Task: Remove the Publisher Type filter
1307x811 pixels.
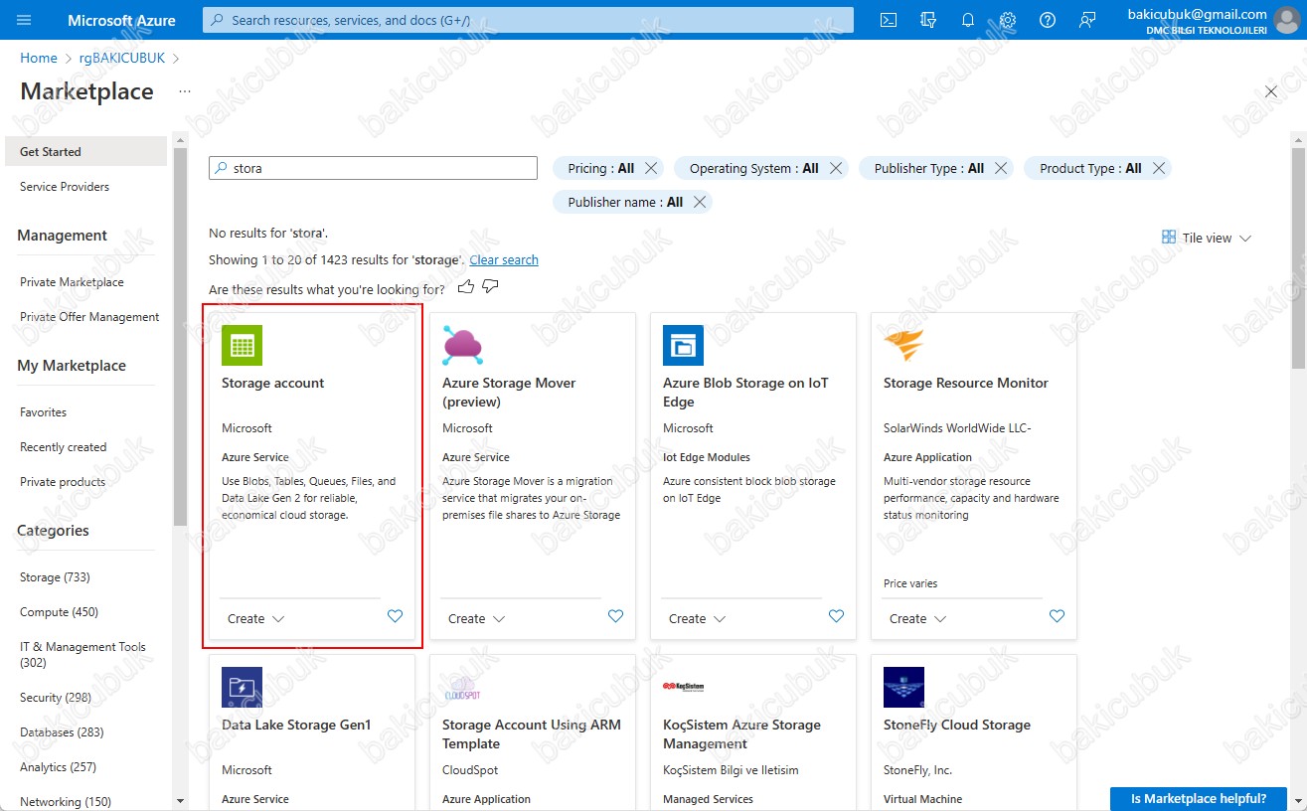Action: [x=1001, y=168]
